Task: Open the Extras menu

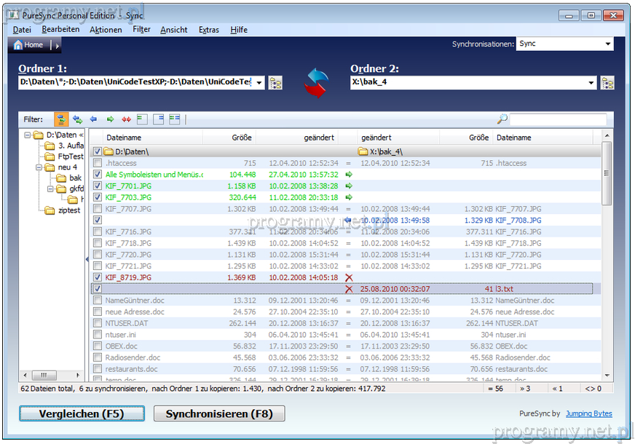Action: coord(208,30)
